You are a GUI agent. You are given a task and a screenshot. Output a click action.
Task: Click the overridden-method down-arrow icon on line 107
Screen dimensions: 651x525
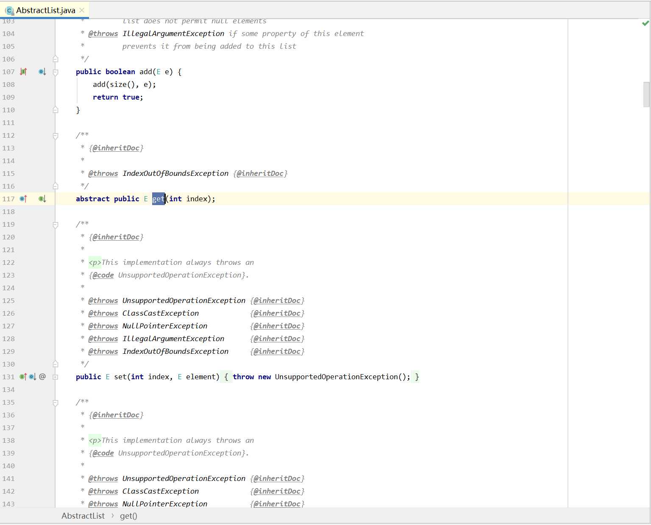(x=42, y=72)
